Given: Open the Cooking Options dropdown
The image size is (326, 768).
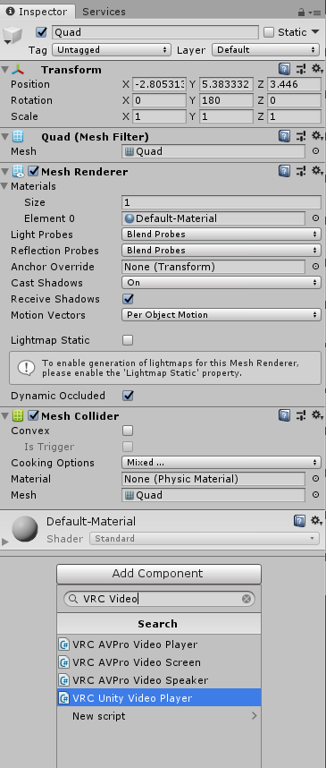Looking at the screenshot, I should click(222, 463).
